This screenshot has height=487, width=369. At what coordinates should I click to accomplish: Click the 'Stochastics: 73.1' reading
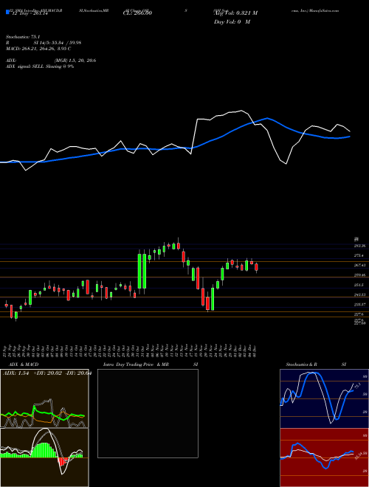[21, 37]
